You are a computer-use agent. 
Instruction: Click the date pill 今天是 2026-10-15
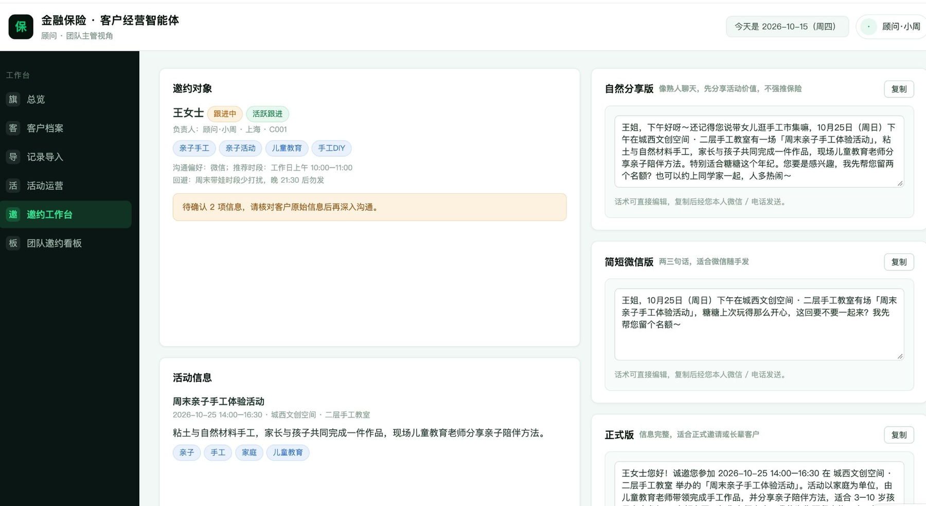point(787,27)
